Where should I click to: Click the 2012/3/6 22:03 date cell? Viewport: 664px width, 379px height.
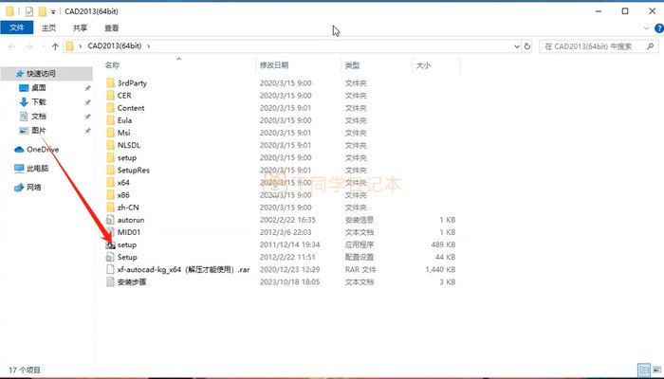point(286,232)
